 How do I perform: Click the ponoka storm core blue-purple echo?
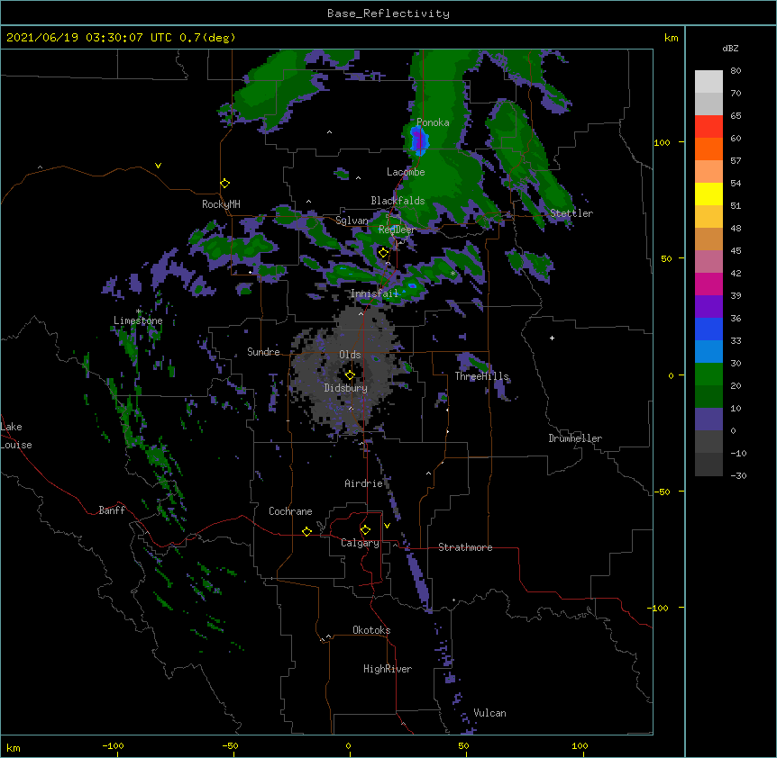[419, 139]
